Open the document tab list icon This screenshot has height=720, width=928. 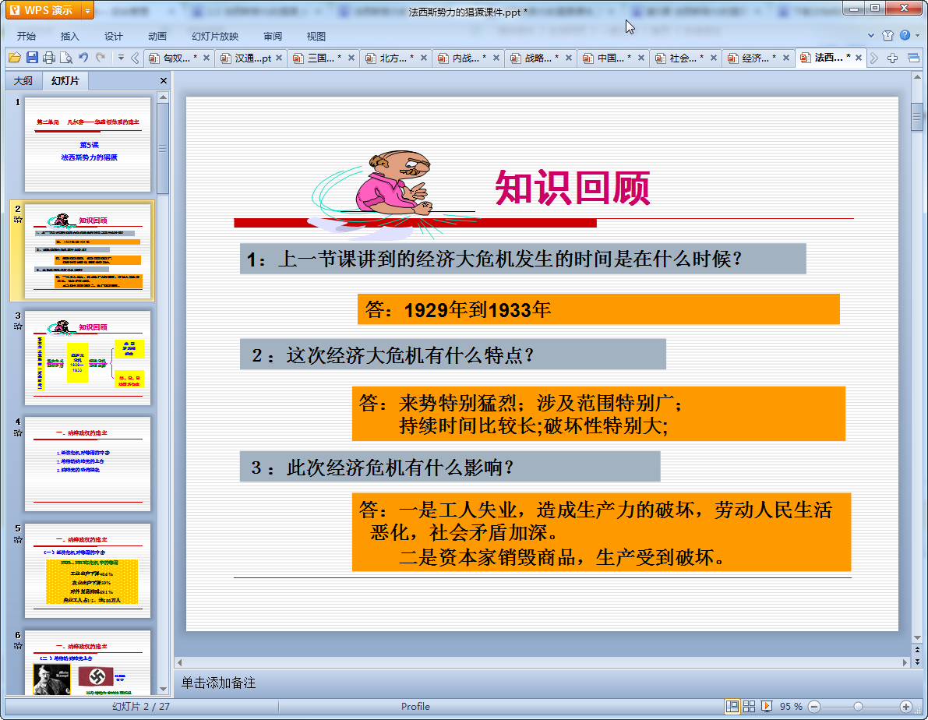click(913, 58)
